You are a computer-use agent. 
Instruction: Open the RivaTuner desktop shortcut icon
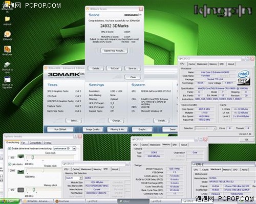point(7,49)
